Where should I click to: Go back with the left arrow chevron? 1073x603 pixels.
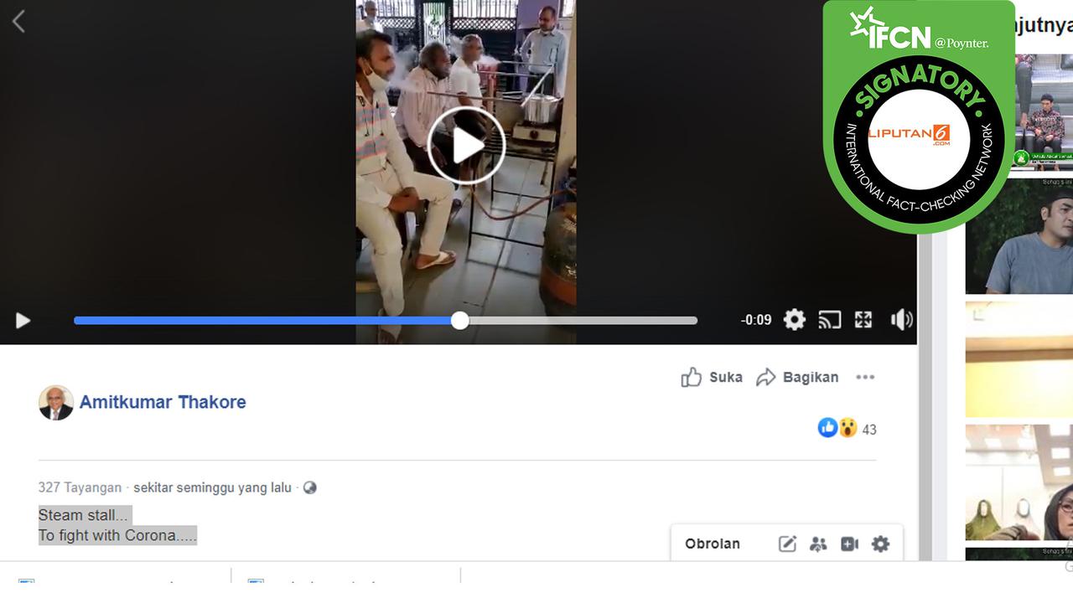click(18, 21)
